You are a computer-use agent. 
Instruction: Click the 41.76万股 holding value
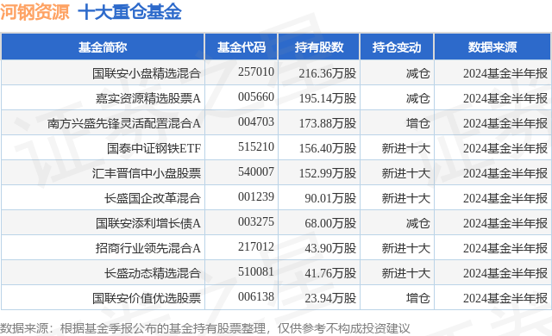click(x=330, y=273)
